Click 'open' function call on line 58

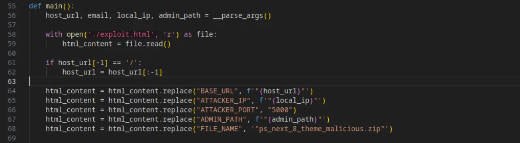click(x=75, y=35)
